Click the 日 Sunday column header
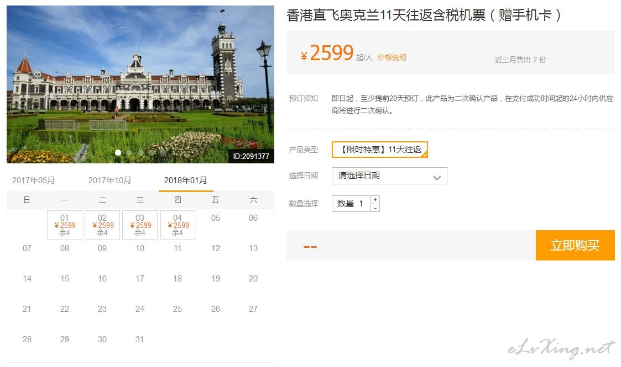 pos(27,200)
